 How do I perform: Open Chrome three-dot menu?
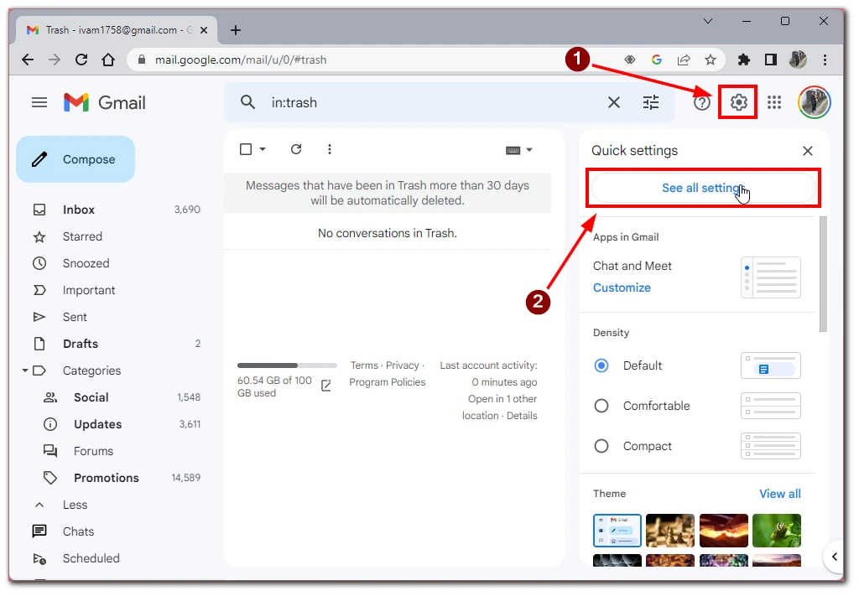825,60
